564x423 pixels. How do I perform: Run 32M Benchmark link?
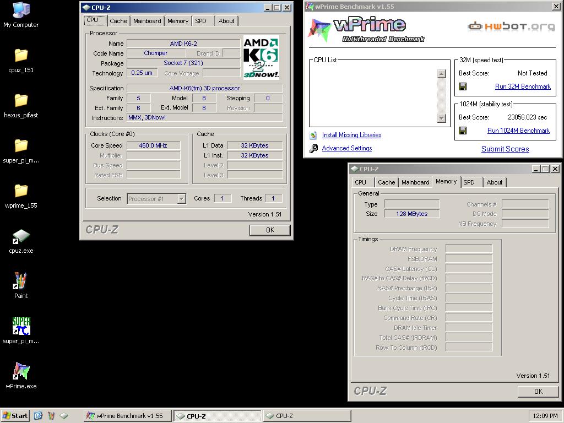(x=523, y=86)
